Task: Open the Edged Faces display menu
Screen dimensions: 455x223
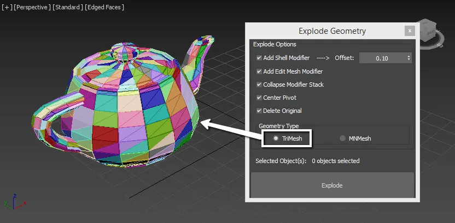Action: pos(104,7)
